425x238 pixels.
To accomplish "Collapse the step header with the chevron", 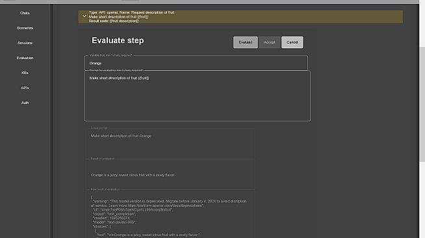I will (x=84, y=16).
